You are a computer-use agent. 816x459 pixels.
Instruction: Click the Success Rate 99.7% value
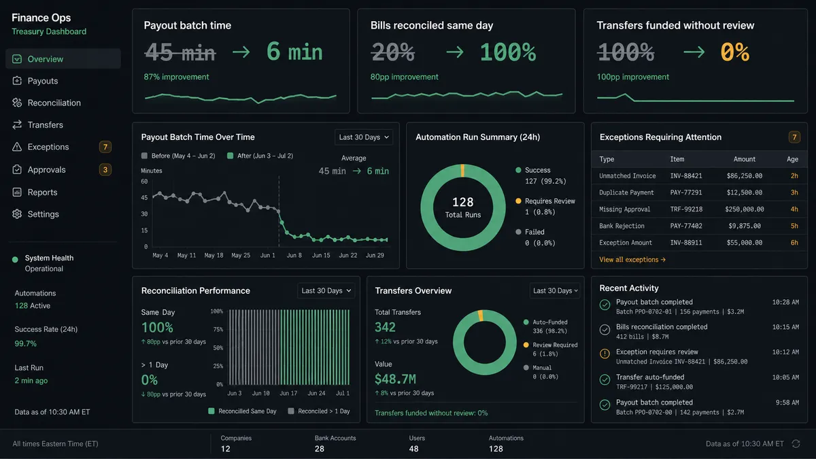pyautogui.click(x=26, y=344)
